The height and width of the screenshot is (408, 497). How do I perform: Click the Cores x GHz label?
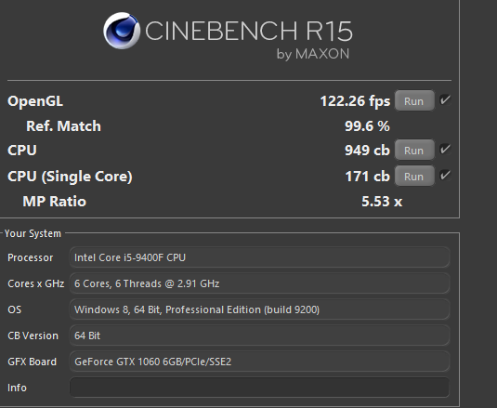[x=36, y=283]
